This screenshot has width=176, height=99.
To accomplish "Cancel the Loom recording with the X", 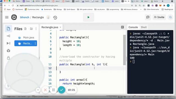I will (45, 90).
